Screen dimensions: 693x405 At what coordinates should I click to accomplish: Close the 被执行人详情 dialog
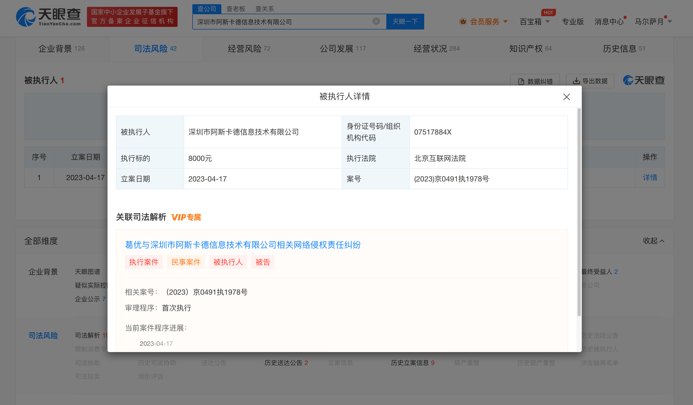point(566,97)
